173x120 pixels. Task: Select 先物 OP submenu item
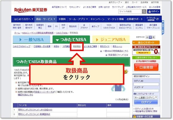pyautogui.click(x=63, y=27)
